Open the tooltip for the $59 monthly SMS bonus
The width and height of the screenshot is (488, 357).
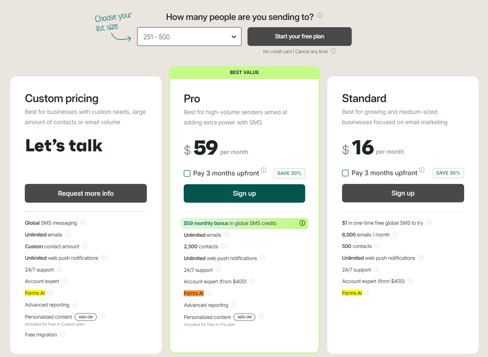[302, 223]
